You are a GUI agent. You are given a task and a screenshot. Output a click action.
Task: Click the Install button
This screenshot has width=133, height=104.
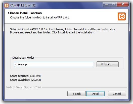[95, 94]
